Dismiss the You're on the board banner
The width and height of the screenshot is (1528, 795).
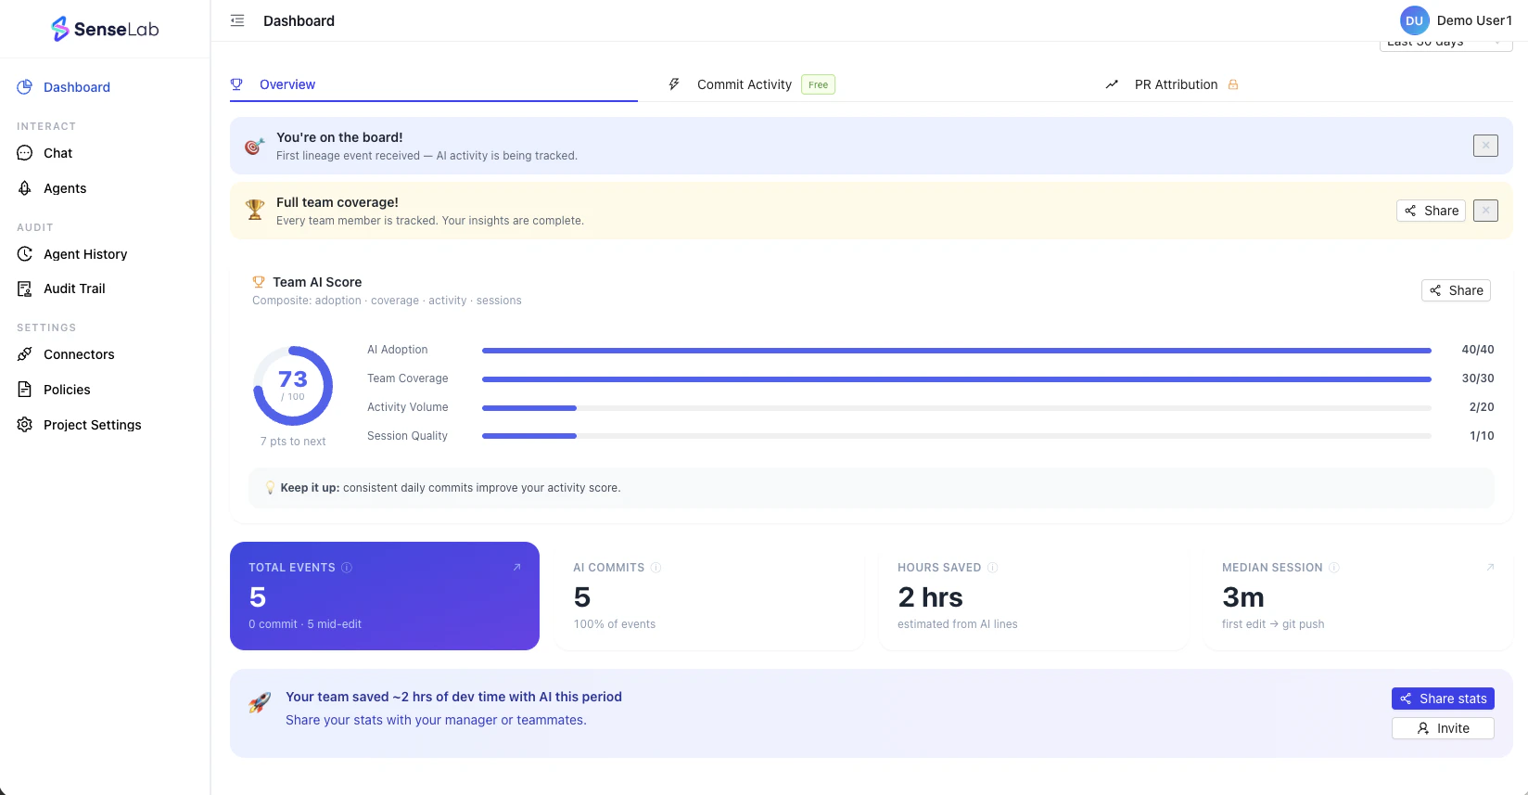point(1485,146)
